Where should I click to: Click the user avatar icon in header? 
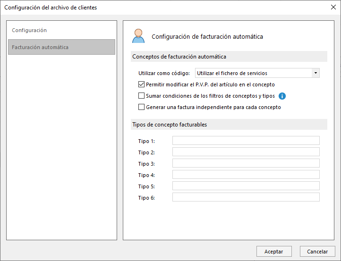(138, 36)
